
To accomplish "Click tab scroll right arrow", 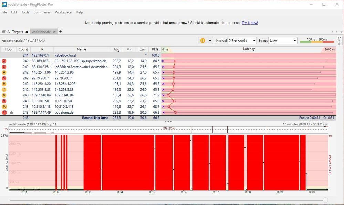I will point(337,32).
